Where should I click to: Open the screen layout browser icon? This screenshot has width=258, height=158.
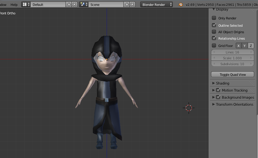[26, 5]
